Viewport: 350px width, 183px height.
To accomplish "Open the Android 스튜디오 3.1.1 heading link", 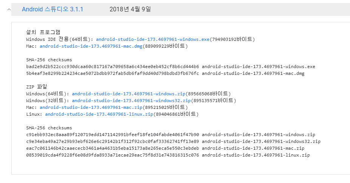I will (x=53, y=9).
